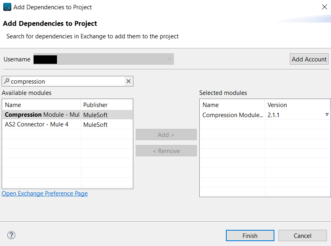
Task: Click the compression search input field
Action: point(67,81)
